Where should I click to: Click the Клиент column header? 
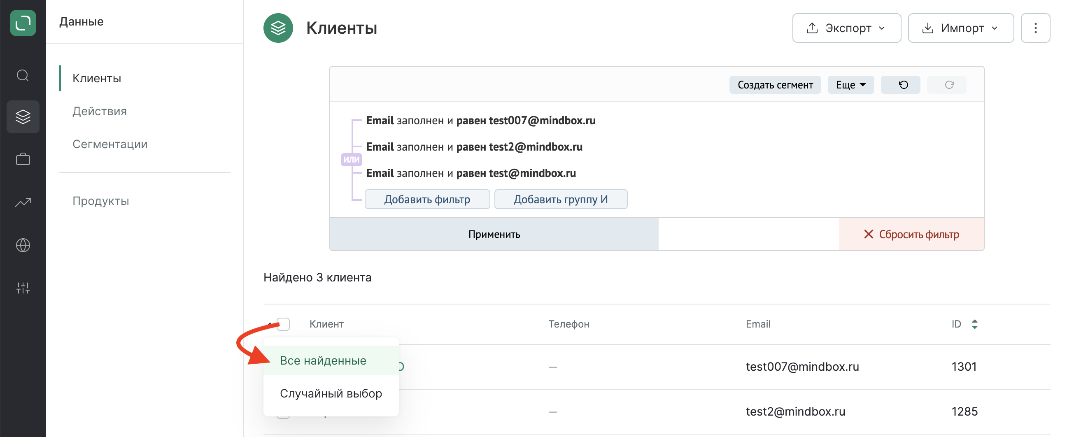(326, 324)
